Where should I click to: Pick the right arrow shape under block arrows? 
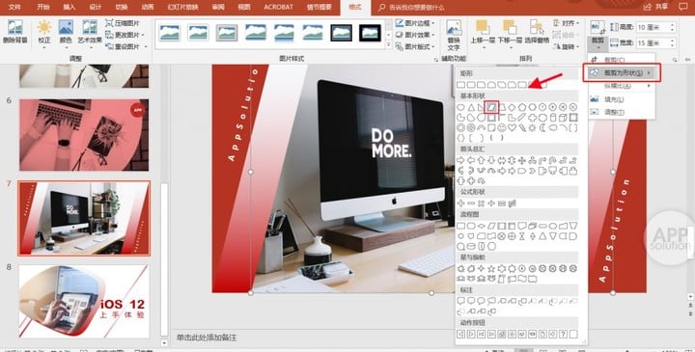461,160
